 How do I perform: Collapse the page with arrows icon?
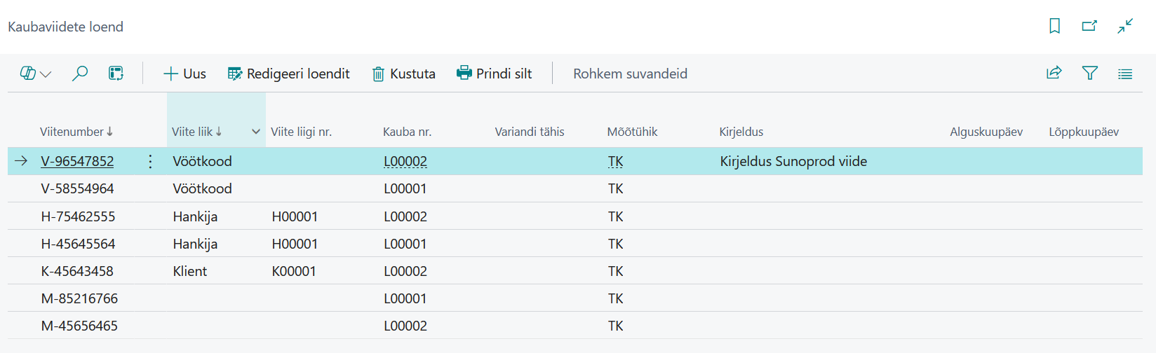click(1125, 26)
